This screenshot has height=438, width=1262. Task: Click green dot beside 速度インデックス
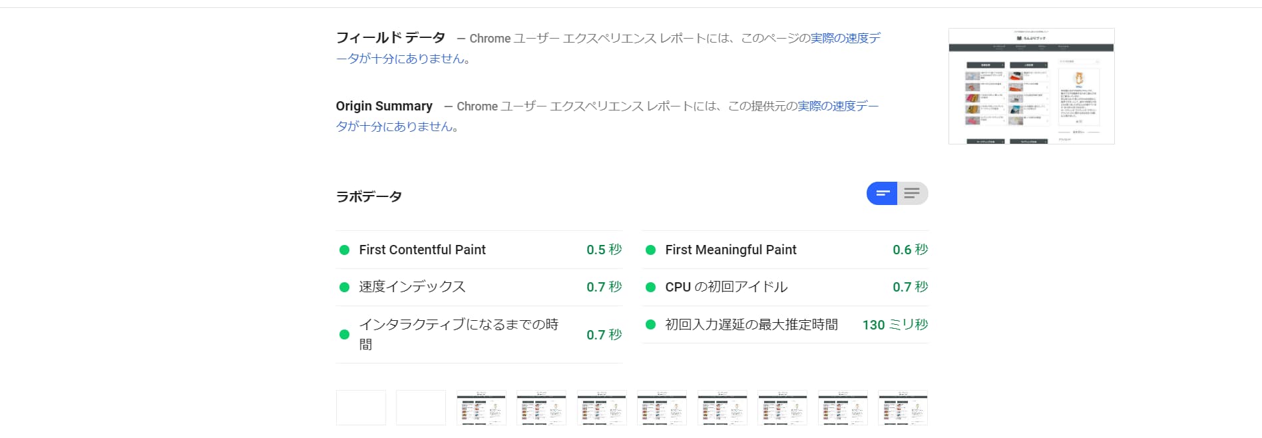[344, 288]
